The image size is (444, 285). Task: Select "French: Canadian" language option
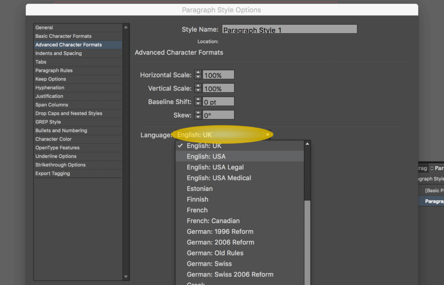click(213, 221)
